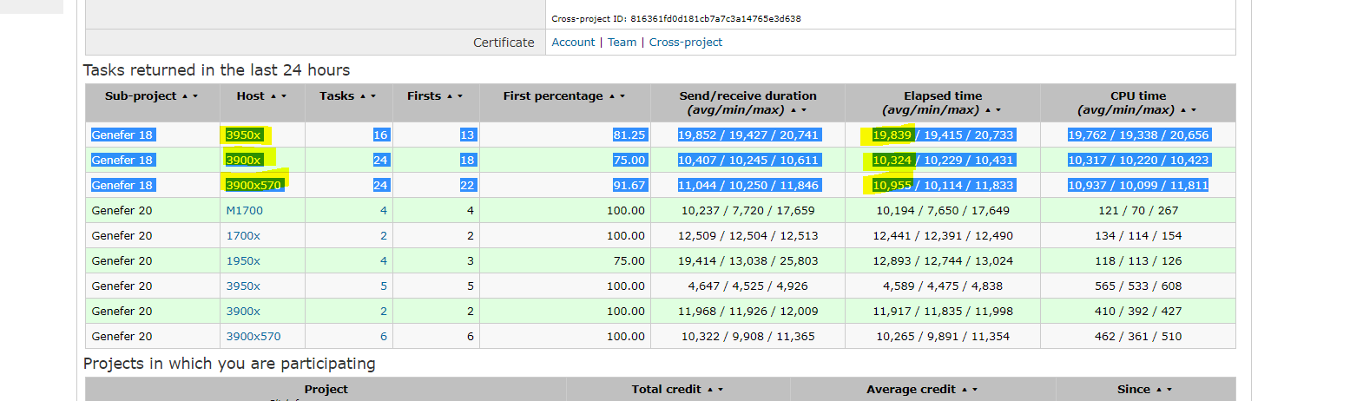Image resolution: width=1350 pixels, height=401 pixels.
Task: Sort Tasks column ascending
Action: 363,96
